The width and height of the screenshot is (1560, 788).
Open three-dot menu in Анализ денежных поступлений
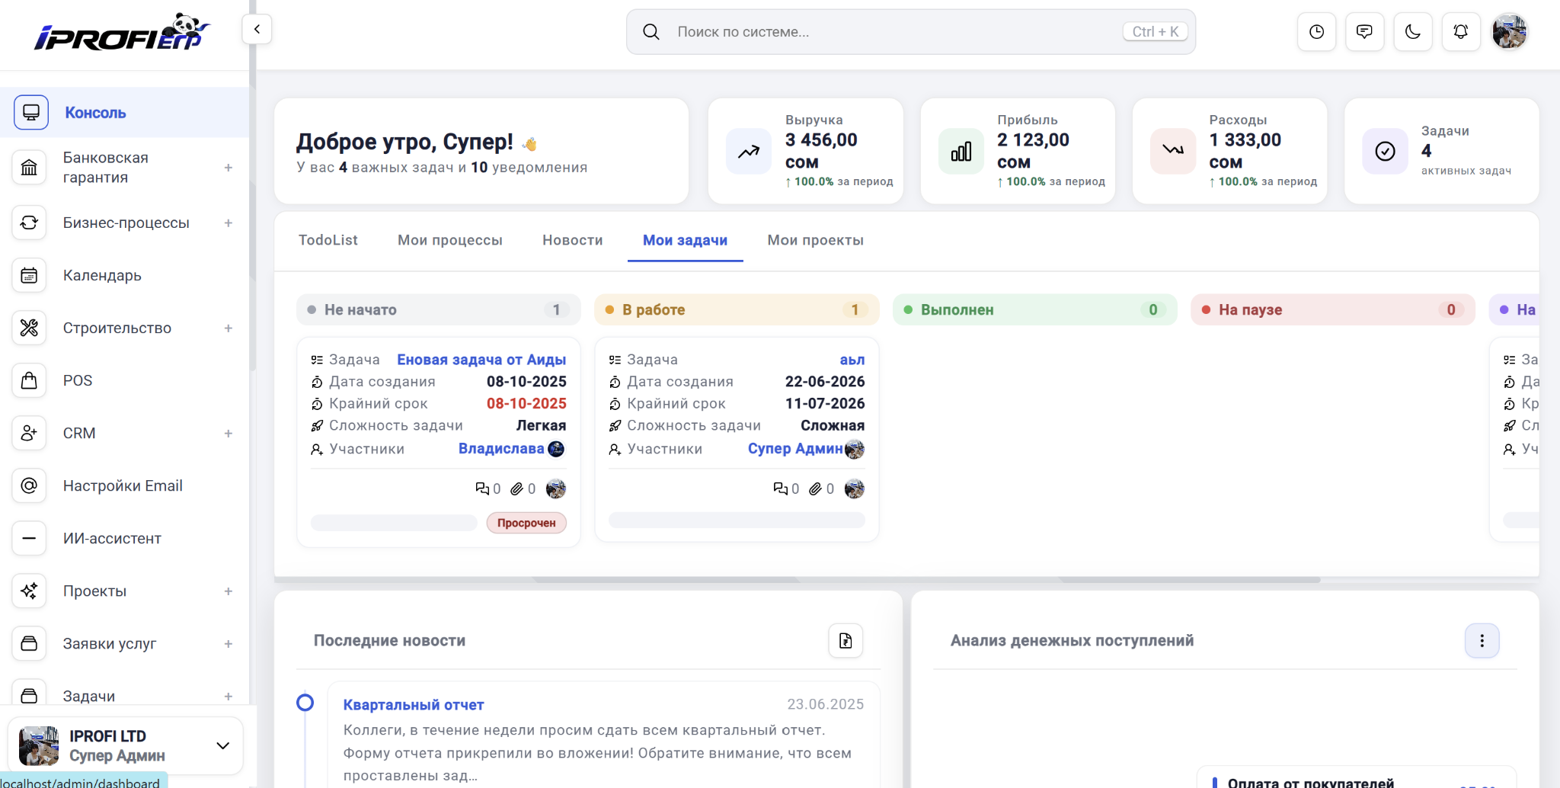pos(1482,640)
